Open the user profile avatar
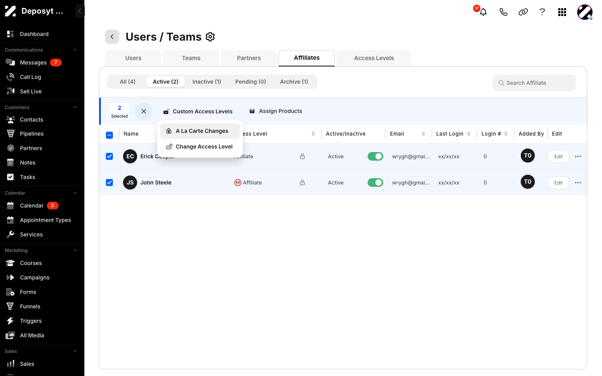Viewport: 602px width, 376px height. [585, 12]
